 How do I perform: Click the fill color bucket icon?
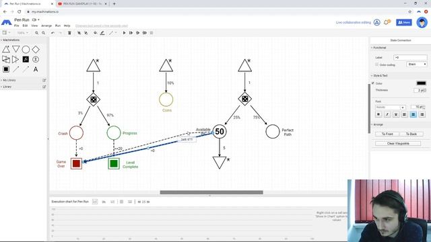pyautogui.click(x=95, y=33)
